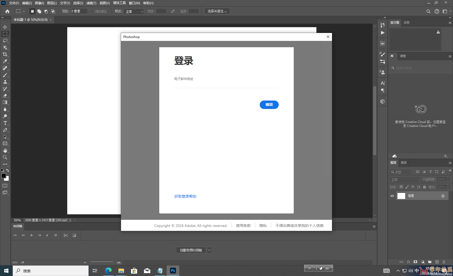The width and height of the screenshot is (453, 276).
Task: Toggle Quick Mask mode
Action: (x=5, y=186)
